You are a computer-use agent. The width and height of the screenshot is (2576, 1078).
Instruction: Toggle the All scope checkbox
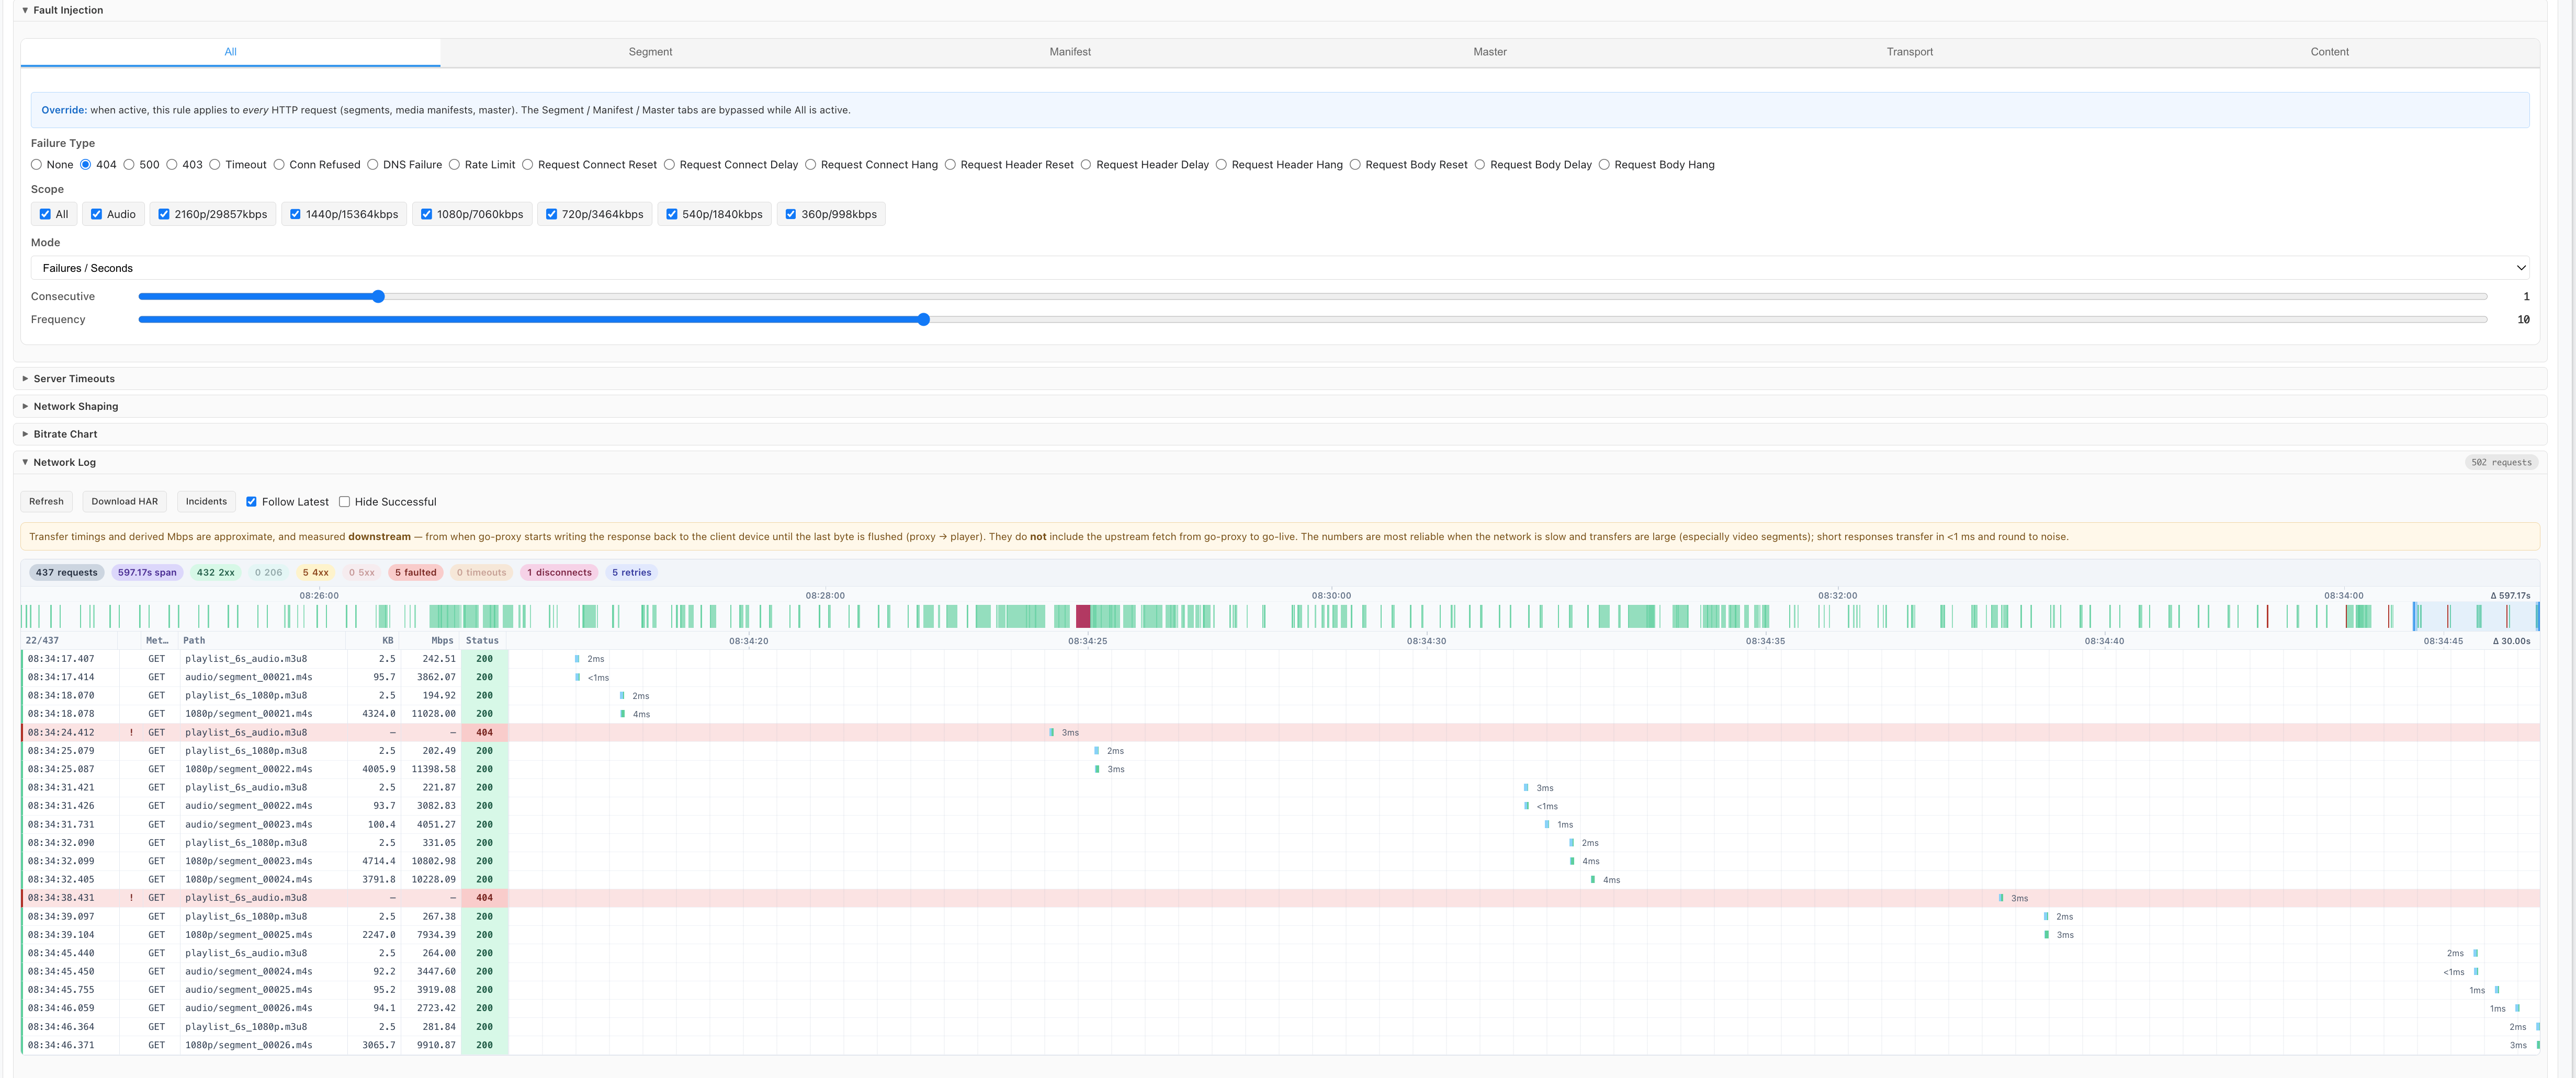click(45, 214)
